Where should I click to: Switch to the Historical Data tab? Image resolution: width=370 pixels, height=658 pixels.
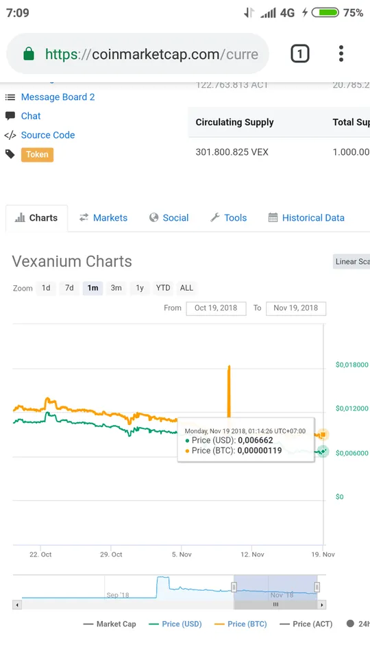(x=306, y=218)
